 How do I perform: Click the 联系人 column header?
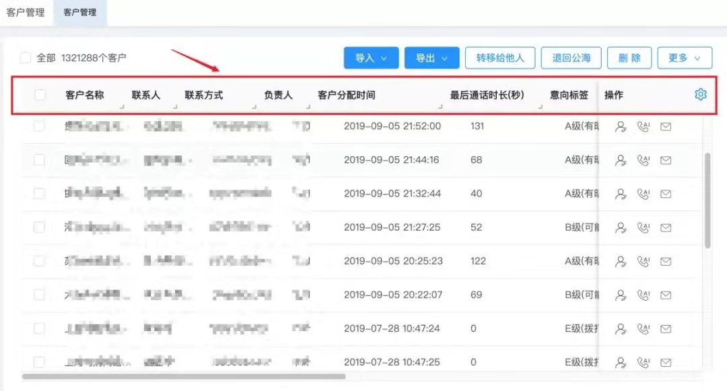(146, 95)
